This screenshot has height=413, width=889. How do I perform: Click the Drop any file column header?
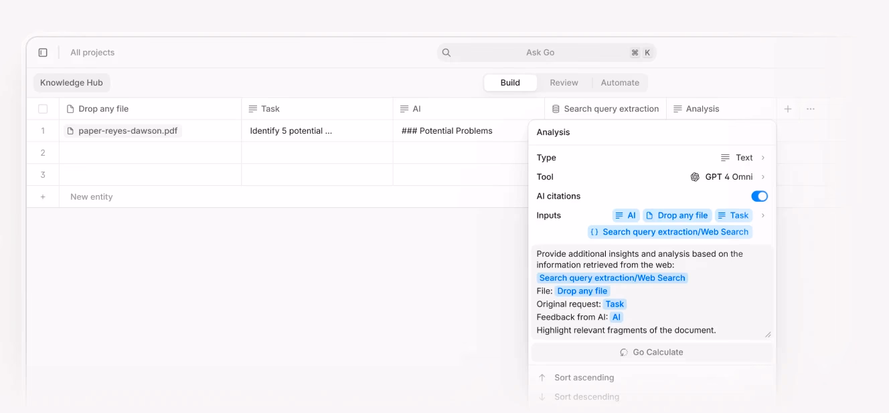[150, 109]
